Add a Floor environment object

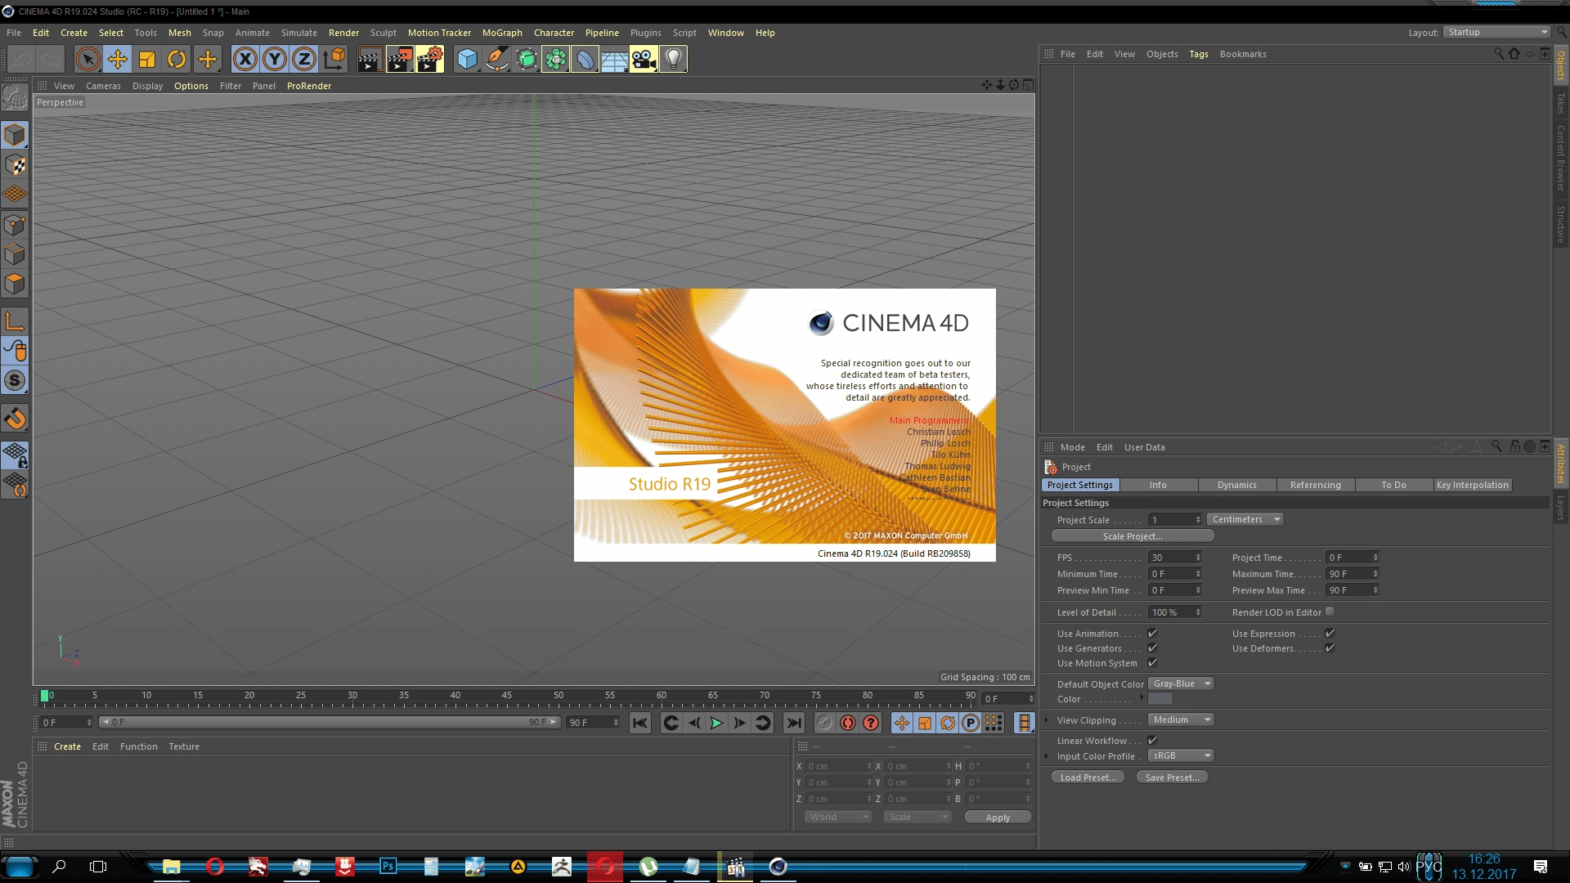tap(614, 59)
